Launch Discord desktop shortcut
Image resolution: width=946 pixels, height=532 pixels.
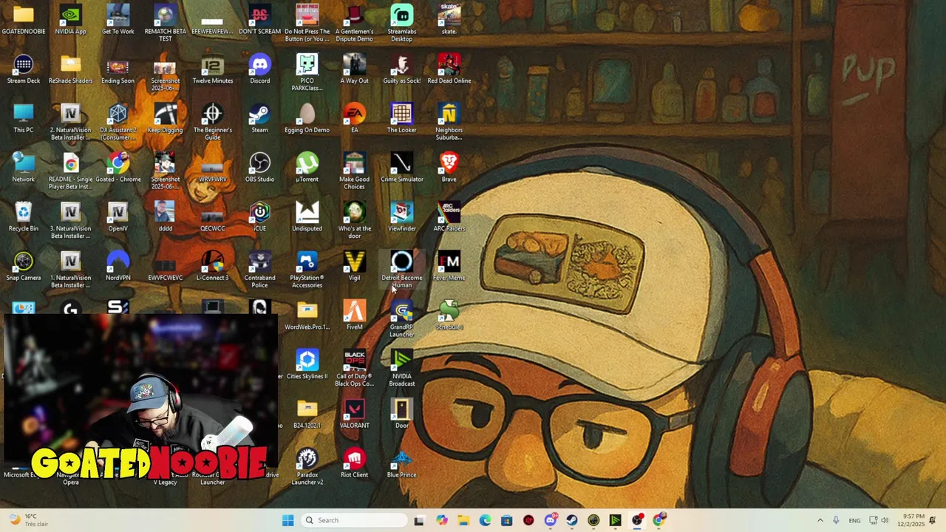259,69
